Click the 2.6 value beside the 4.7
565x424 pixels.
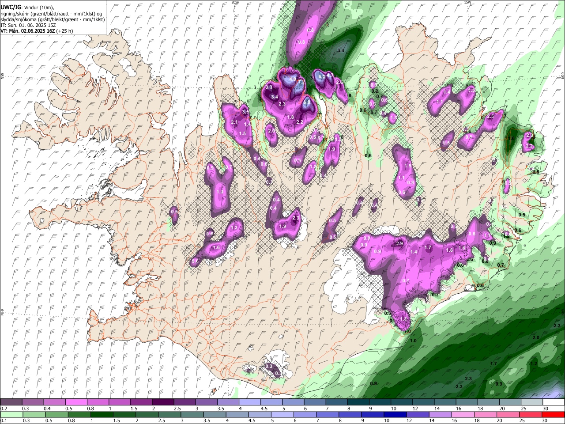point(339,83)
